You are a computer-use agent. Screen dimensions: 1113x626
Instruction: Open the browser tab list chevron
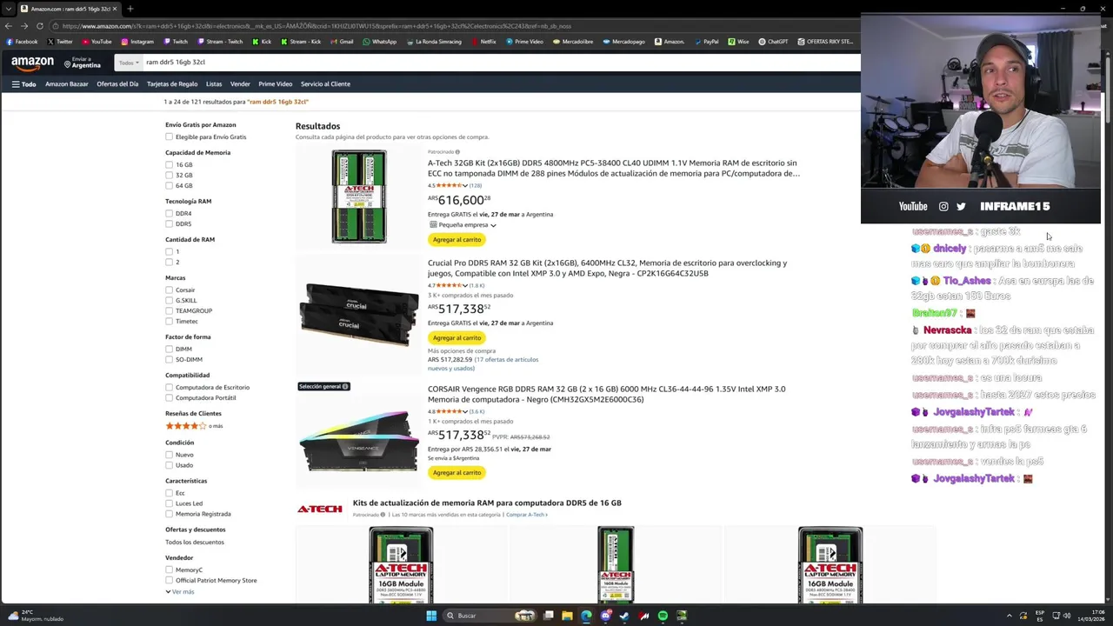click(x=8, y=9)
